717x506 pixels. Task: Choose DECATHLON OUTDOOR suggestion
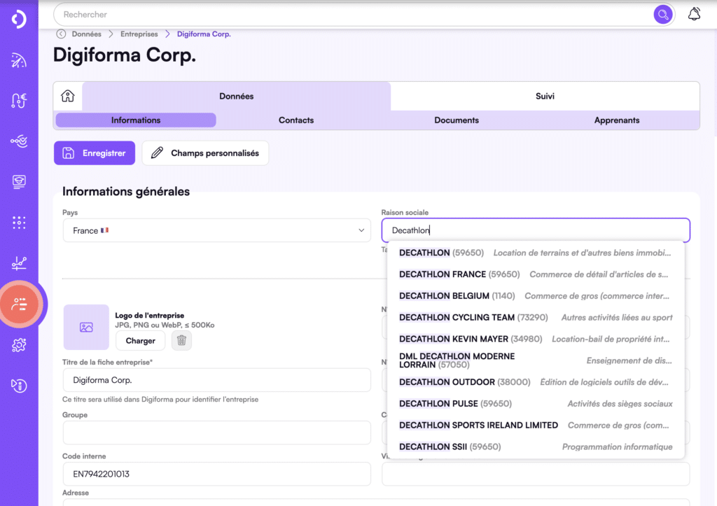click(x=536, y=381)
